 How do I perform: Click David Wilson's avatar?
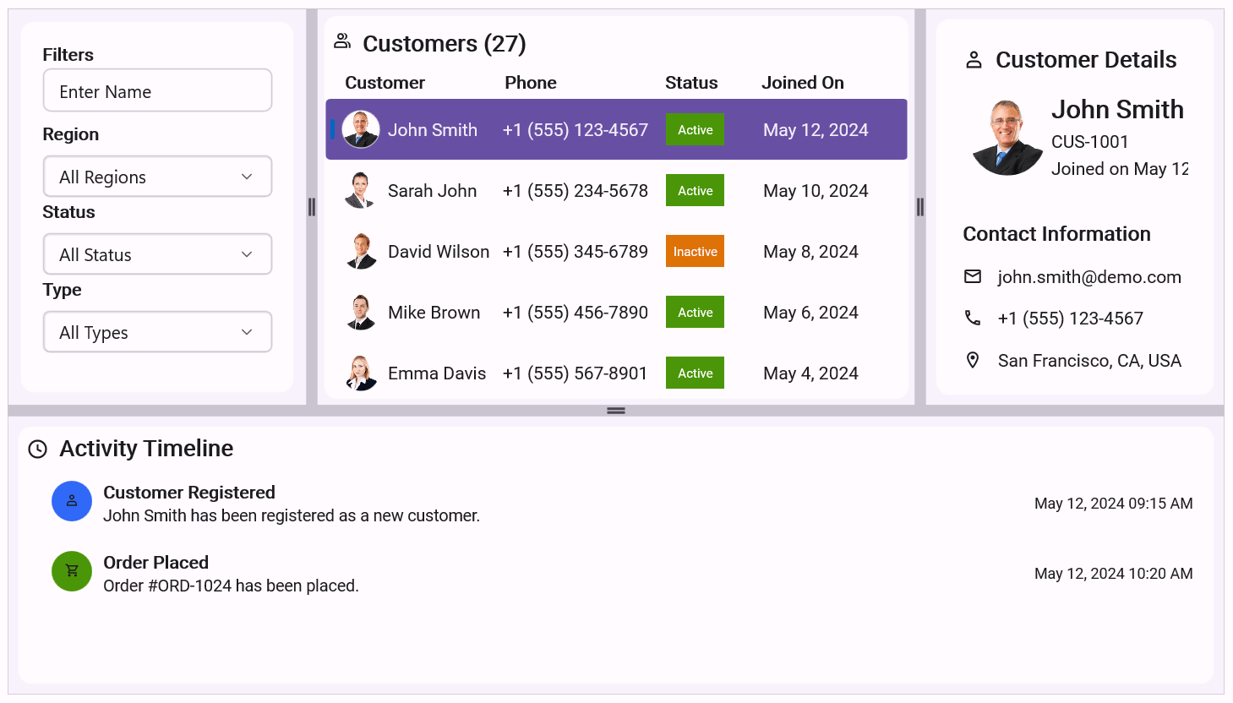click(x=361, y=251)
